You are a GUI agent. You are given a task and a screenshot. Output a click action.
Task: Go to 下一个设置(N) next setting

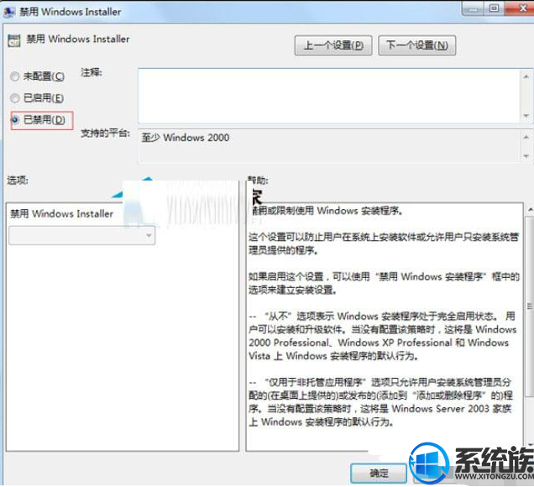tap(416, 45)
